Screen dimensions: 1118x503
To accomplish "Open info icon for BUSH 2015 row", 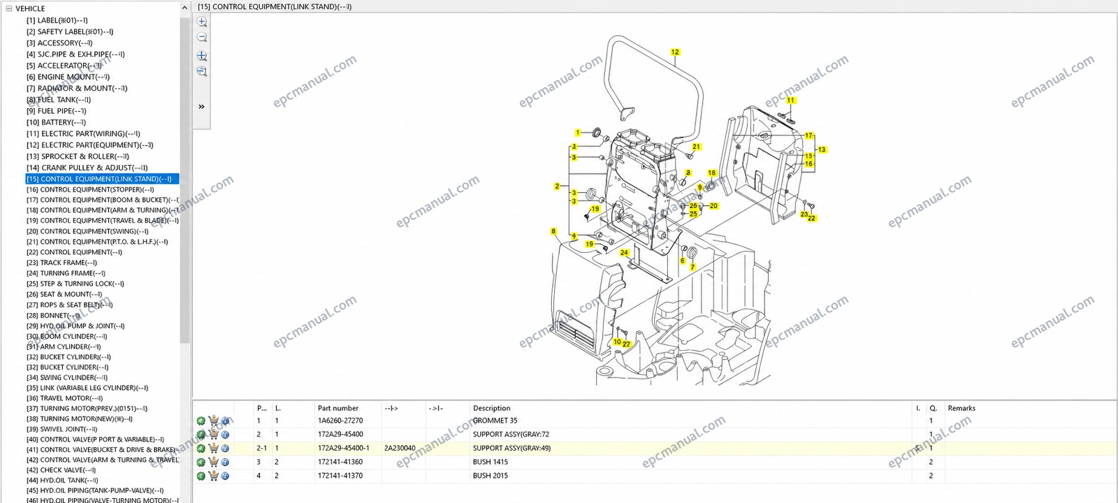I will [x=225, y=476].
